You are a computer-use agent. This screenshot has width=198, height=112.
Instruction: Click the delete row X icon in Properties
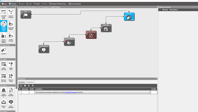click(25, 86)
